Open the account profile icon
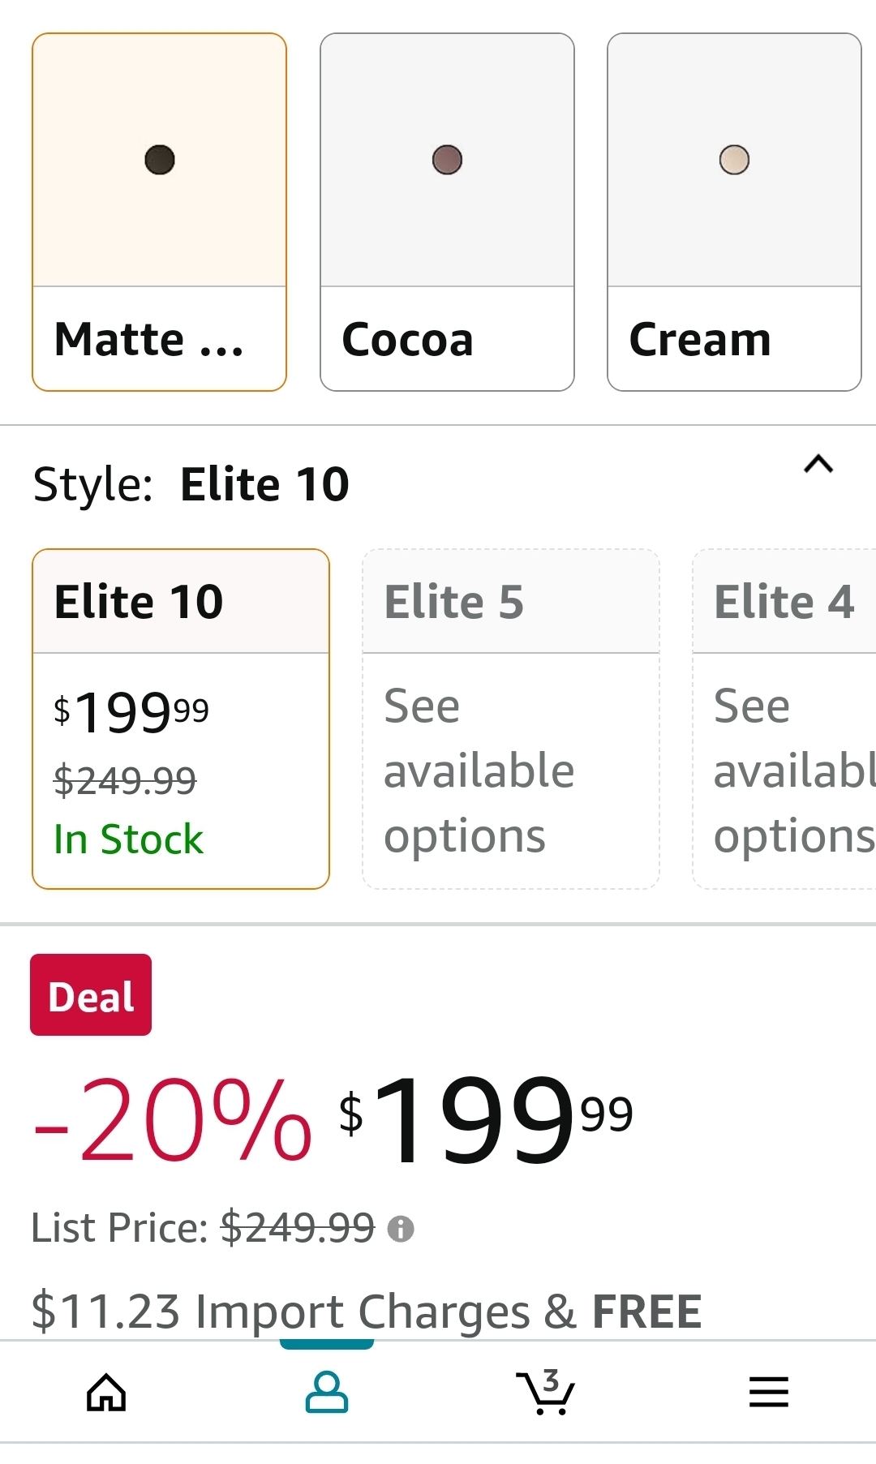The width and height of the screenshot is (876, 1464). point(327,1393)
